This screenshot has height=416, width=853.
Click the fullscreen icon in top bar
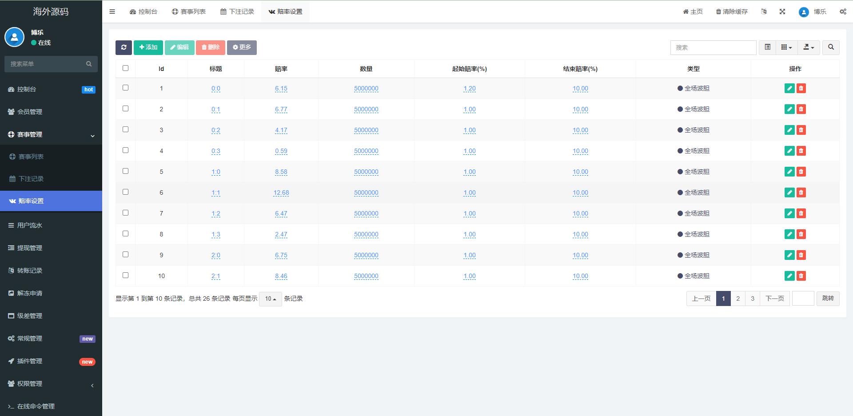pyautogui.click(x=782, y=12)
